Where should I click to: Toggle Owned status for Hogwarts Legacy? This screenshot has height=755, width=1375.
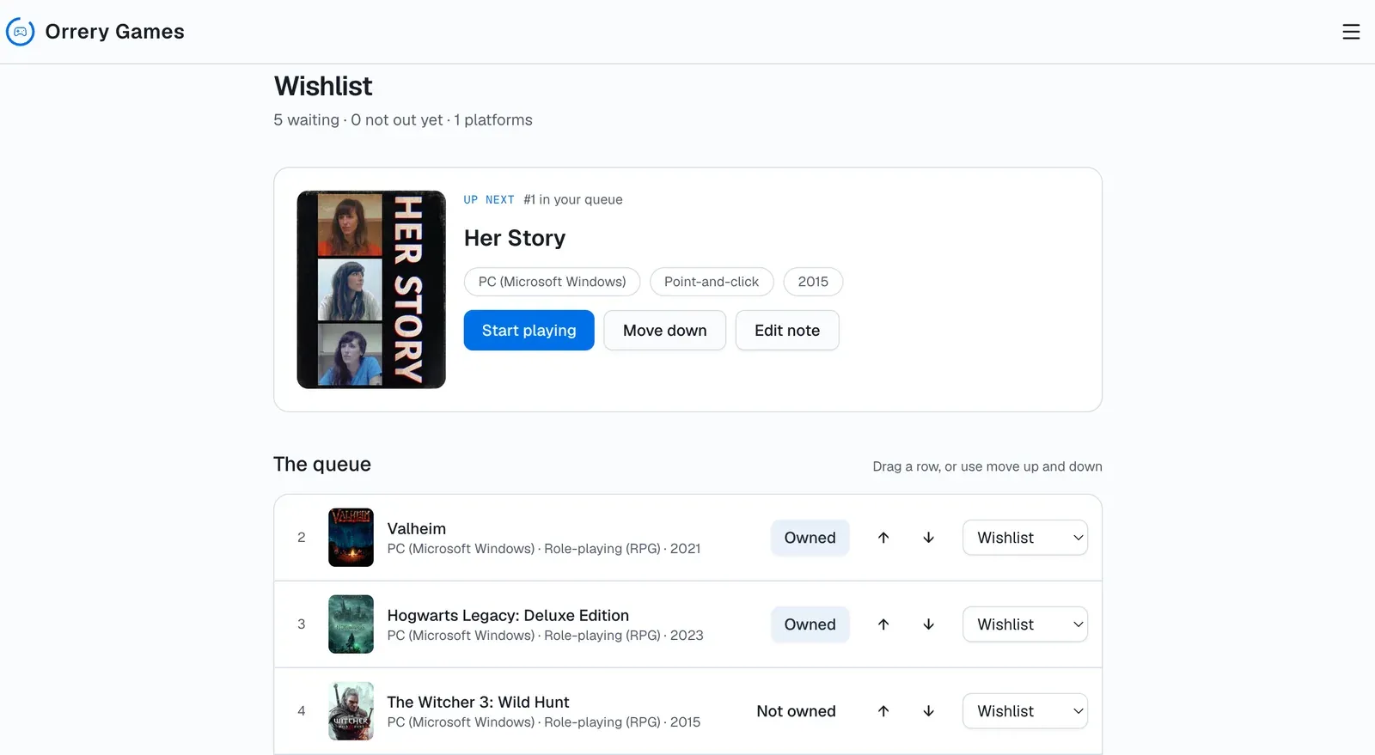click(810, 624)
